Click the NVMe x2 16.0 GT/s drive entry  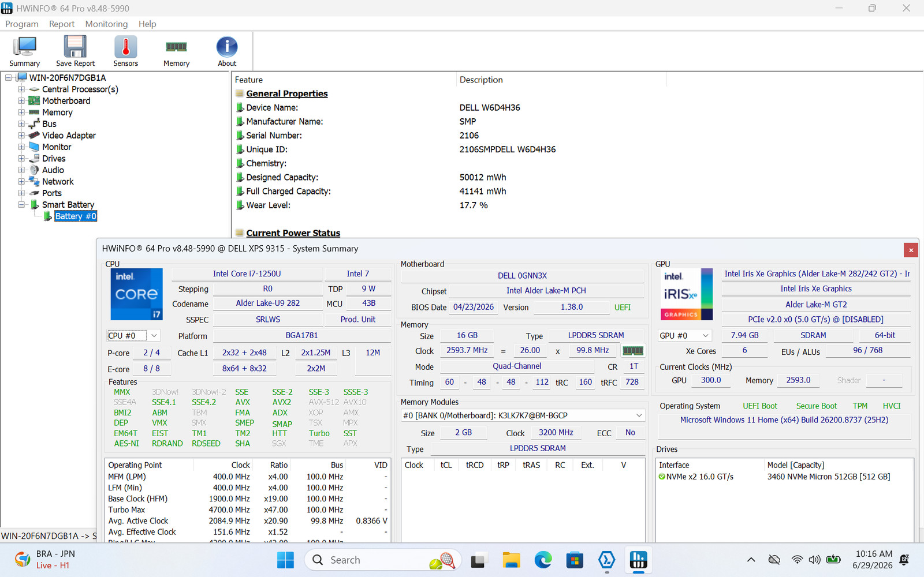click(699, 477)
